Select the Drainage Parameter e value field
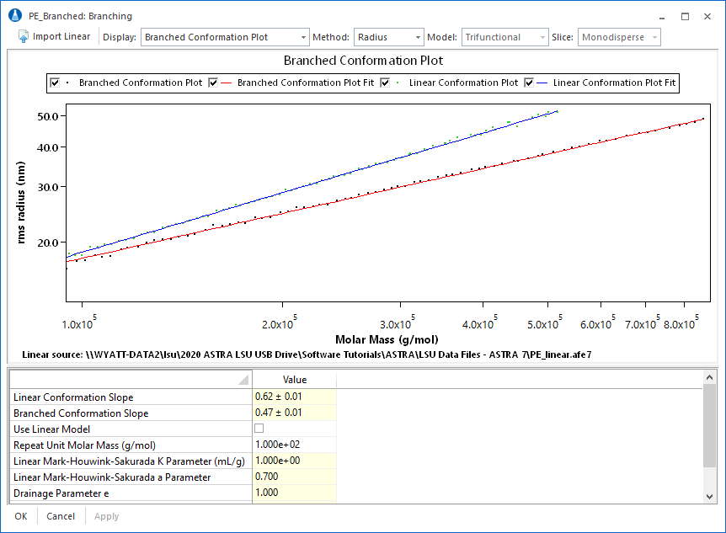The height and width of the screenshot is (533, 726). click(x=294, y=493)
